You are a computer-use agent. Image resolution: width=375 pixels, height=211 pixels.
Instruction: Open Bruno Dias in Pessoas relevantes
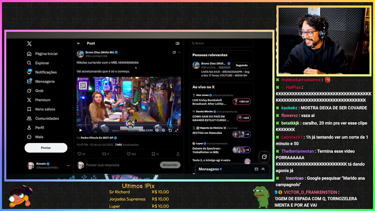click(213, 64)
